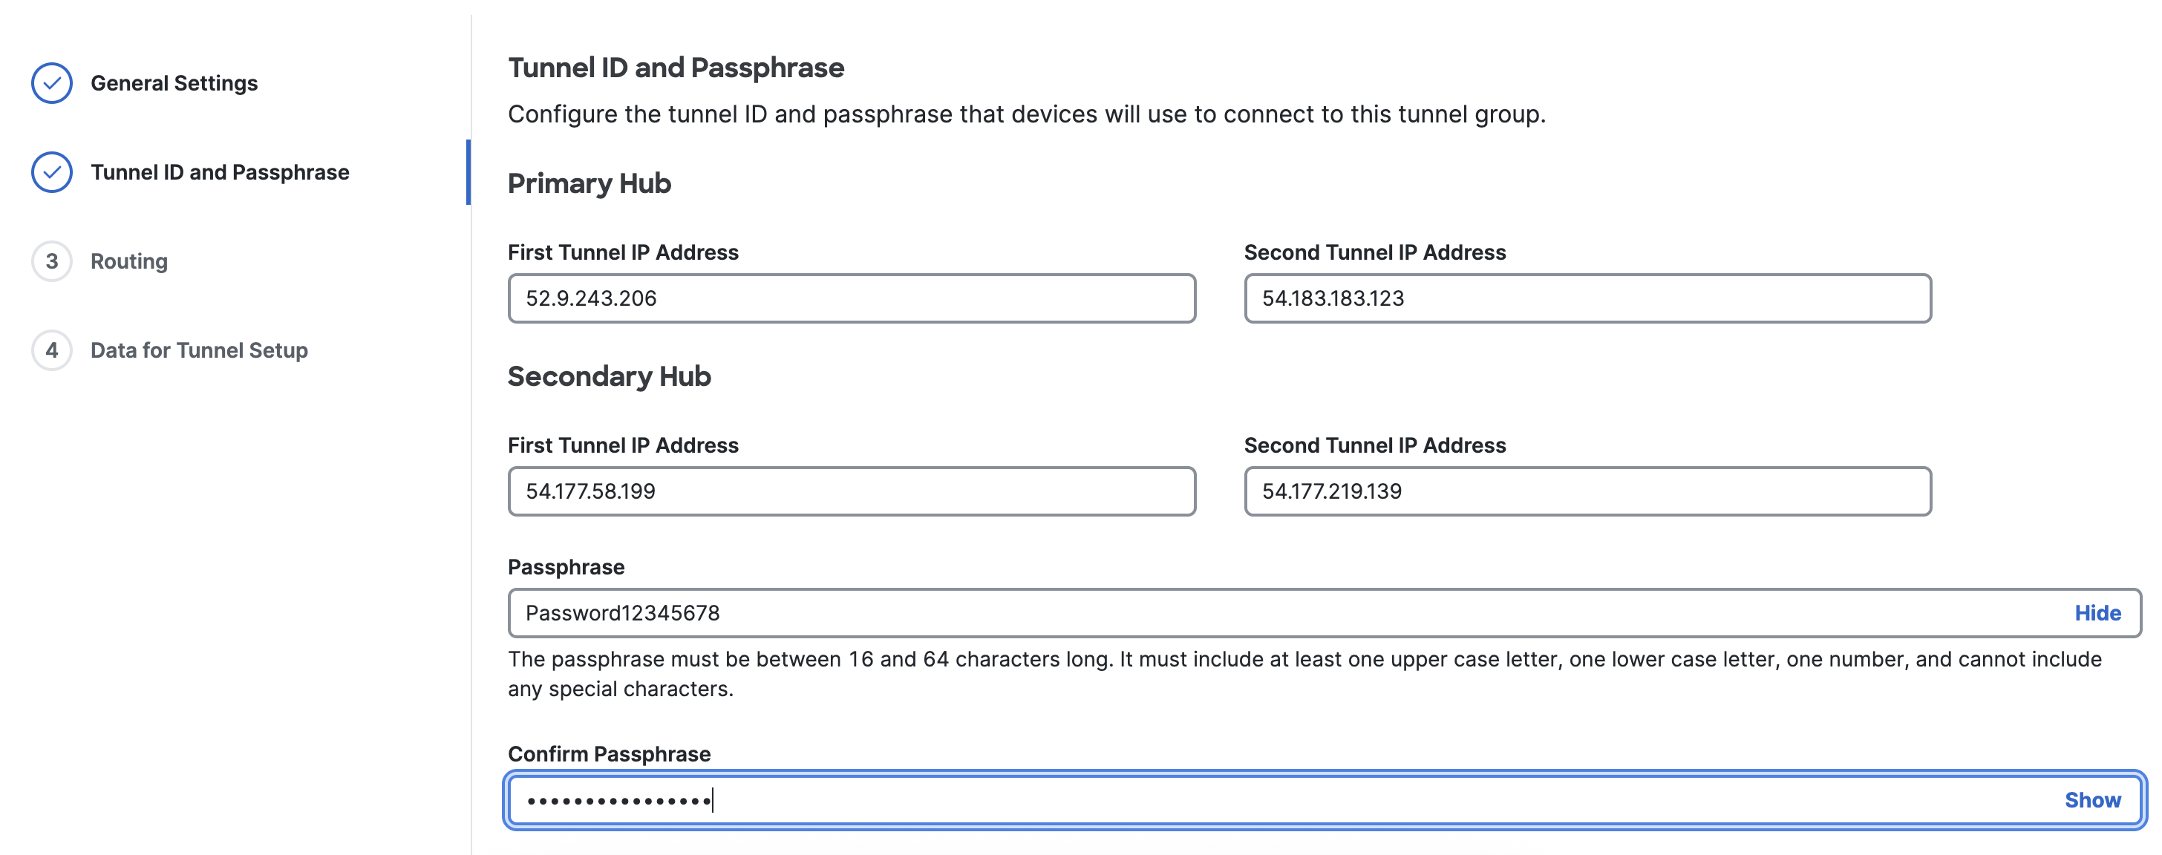
Task: Hide the passphrase text
Action: pyautogui.click(x=2097, y=612)
